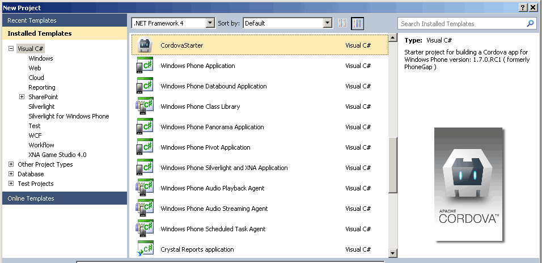Click the Scheduled Task Agent template icon
Viewport: 542px width, 263px height.
145,229
